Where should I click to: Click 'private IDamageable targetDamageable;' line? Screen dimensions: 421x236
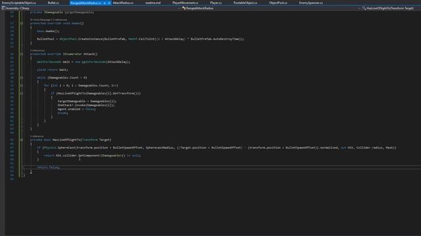pyautogui.click(x=62, y=12)
